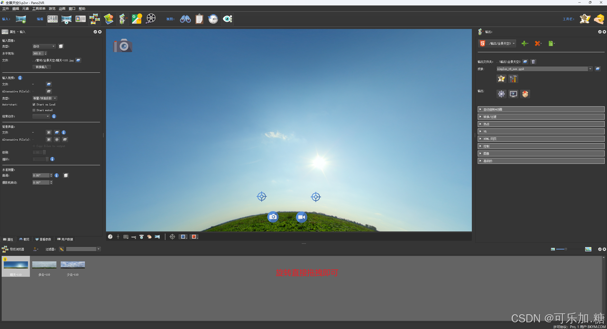Click the binoculars viewer icon

tap(185, 19)
